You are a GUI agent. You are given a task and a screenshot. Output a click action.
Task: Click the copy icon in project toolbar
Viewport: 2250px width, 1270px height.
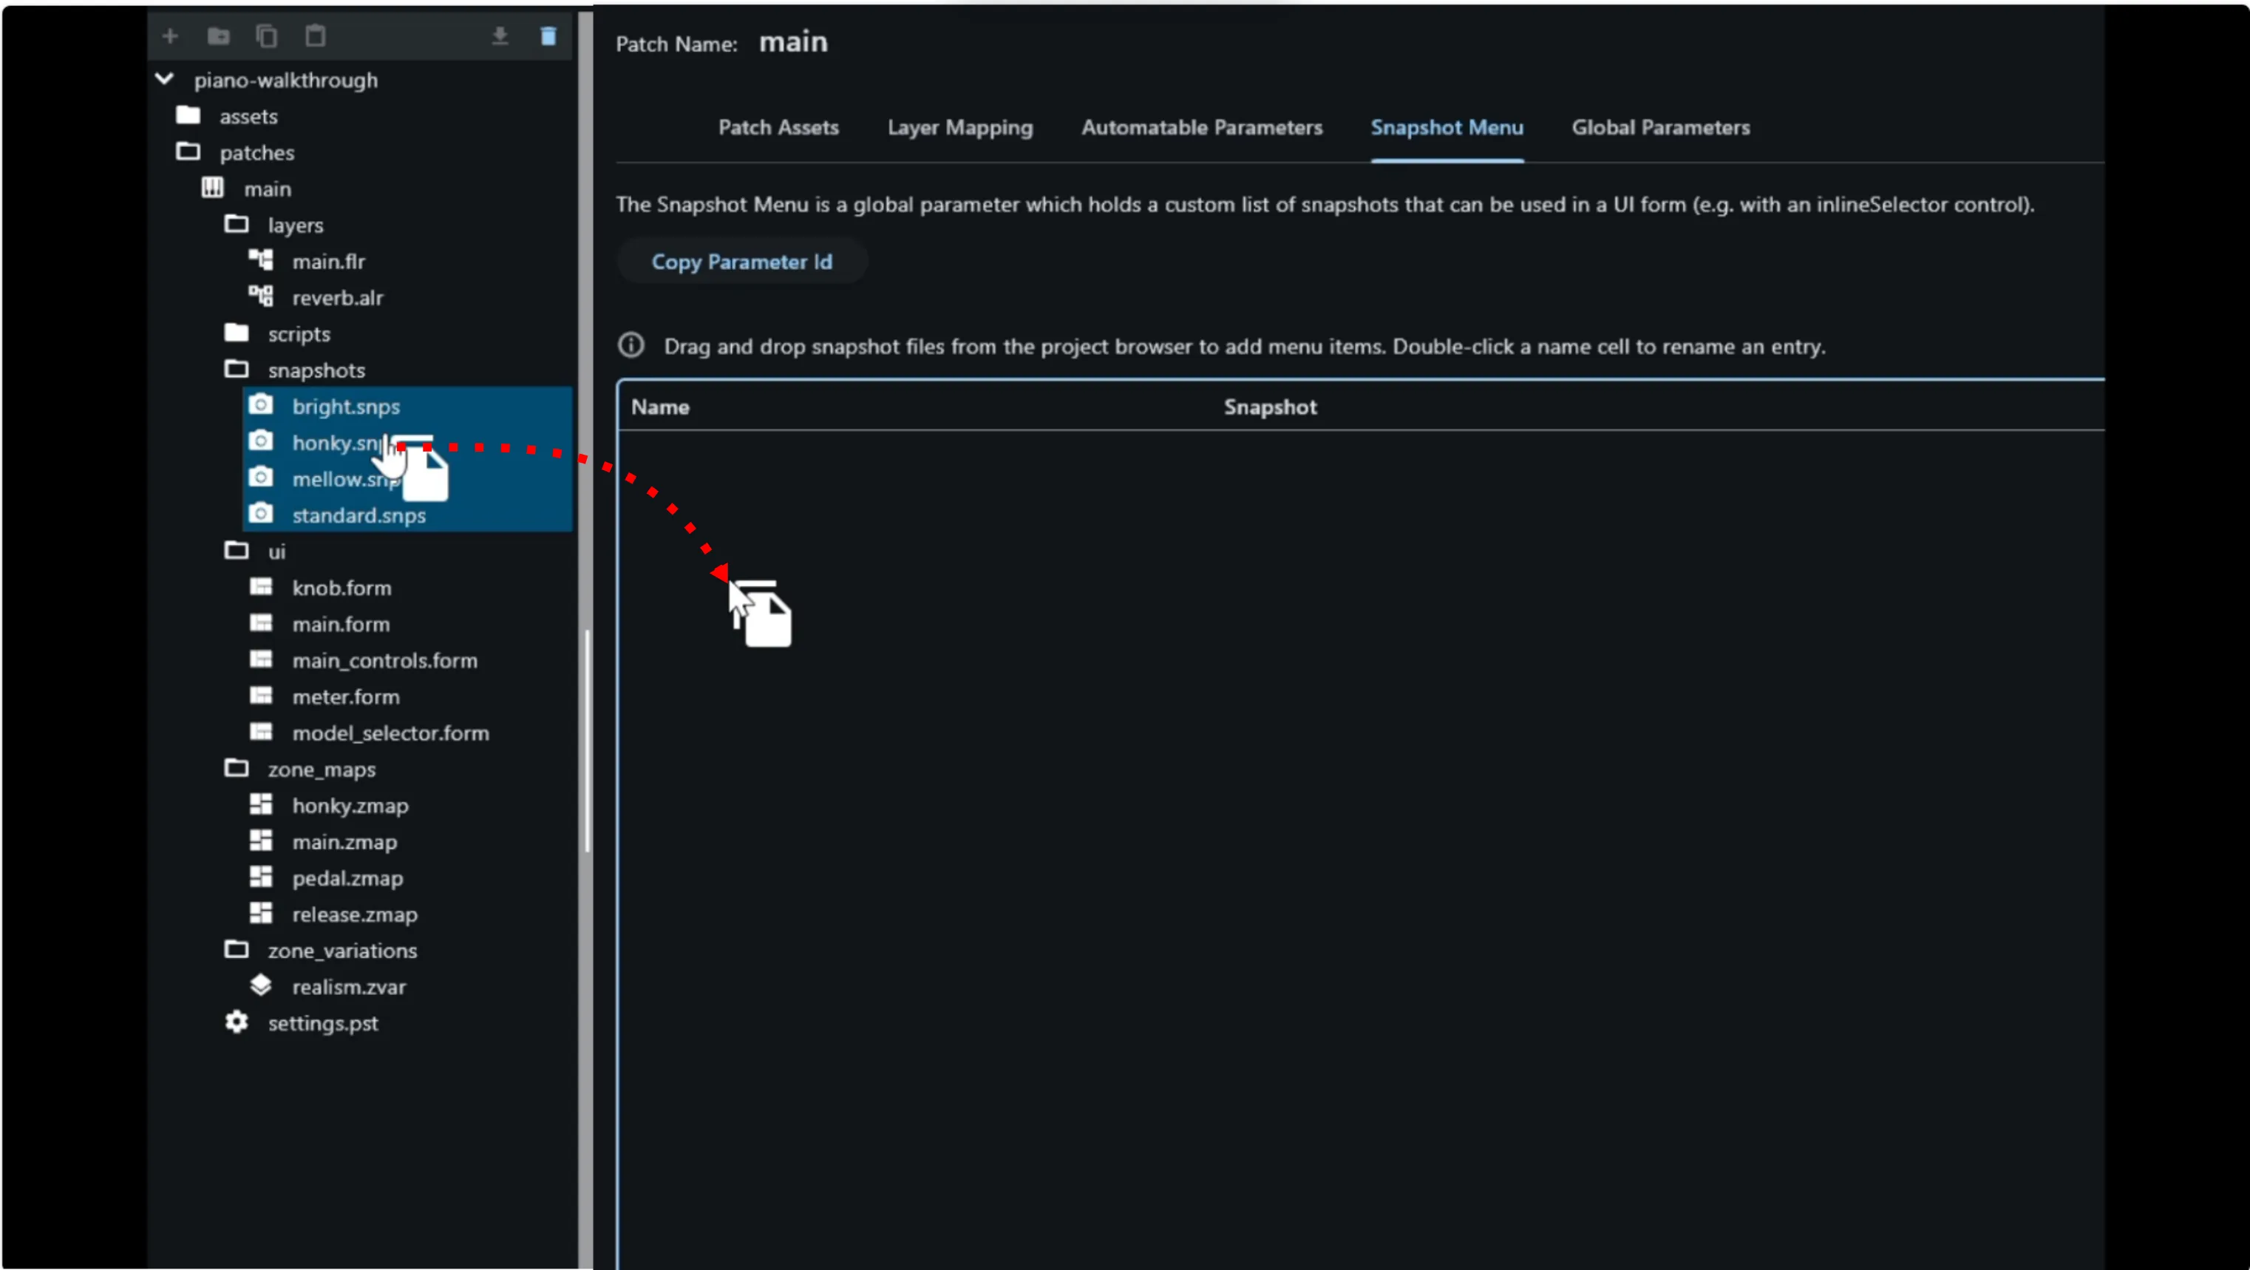tap(266, 35)
